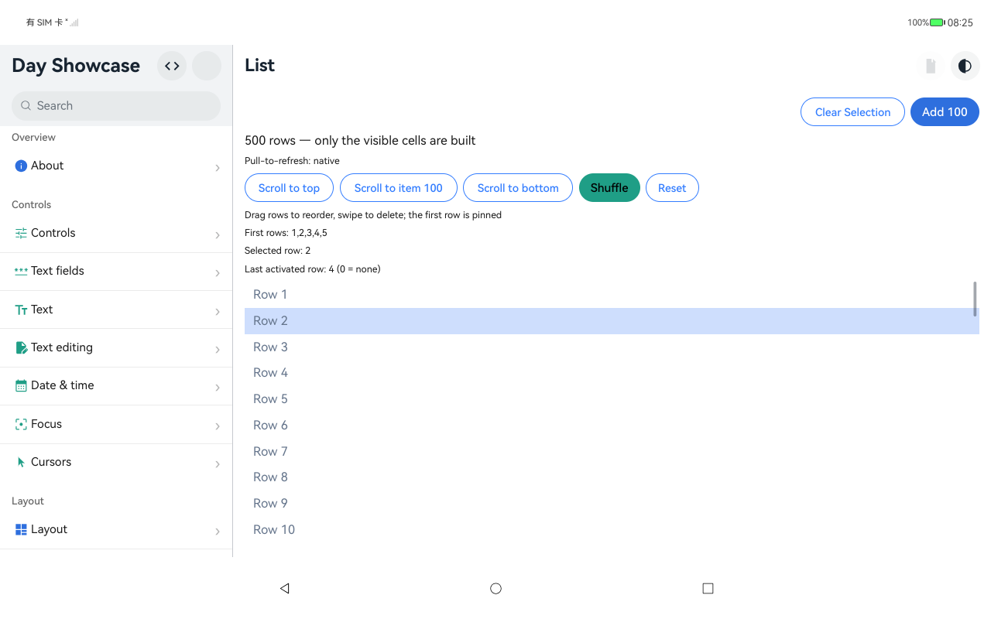Open the Text fields asterisk icon
Screen dimensions: 991x619
[21, 271]
